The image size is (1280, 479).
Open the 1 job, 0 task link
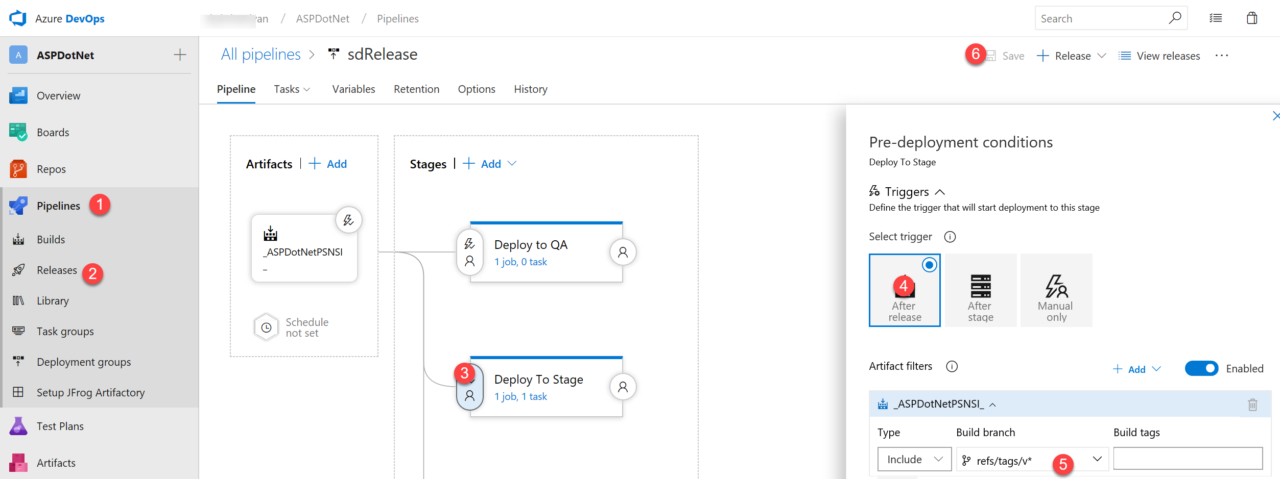(x=520, y=262)
